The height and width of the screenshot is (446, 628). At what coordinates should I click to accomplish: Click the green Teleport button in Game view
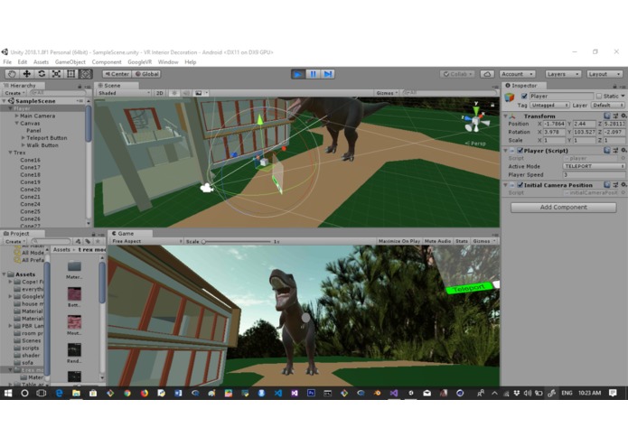[469, 288]
